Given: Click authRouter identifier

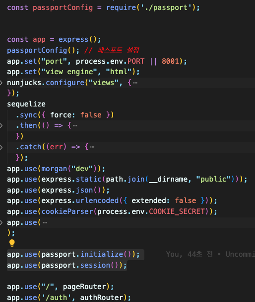Looking at the screenshot, I should 101,298.
